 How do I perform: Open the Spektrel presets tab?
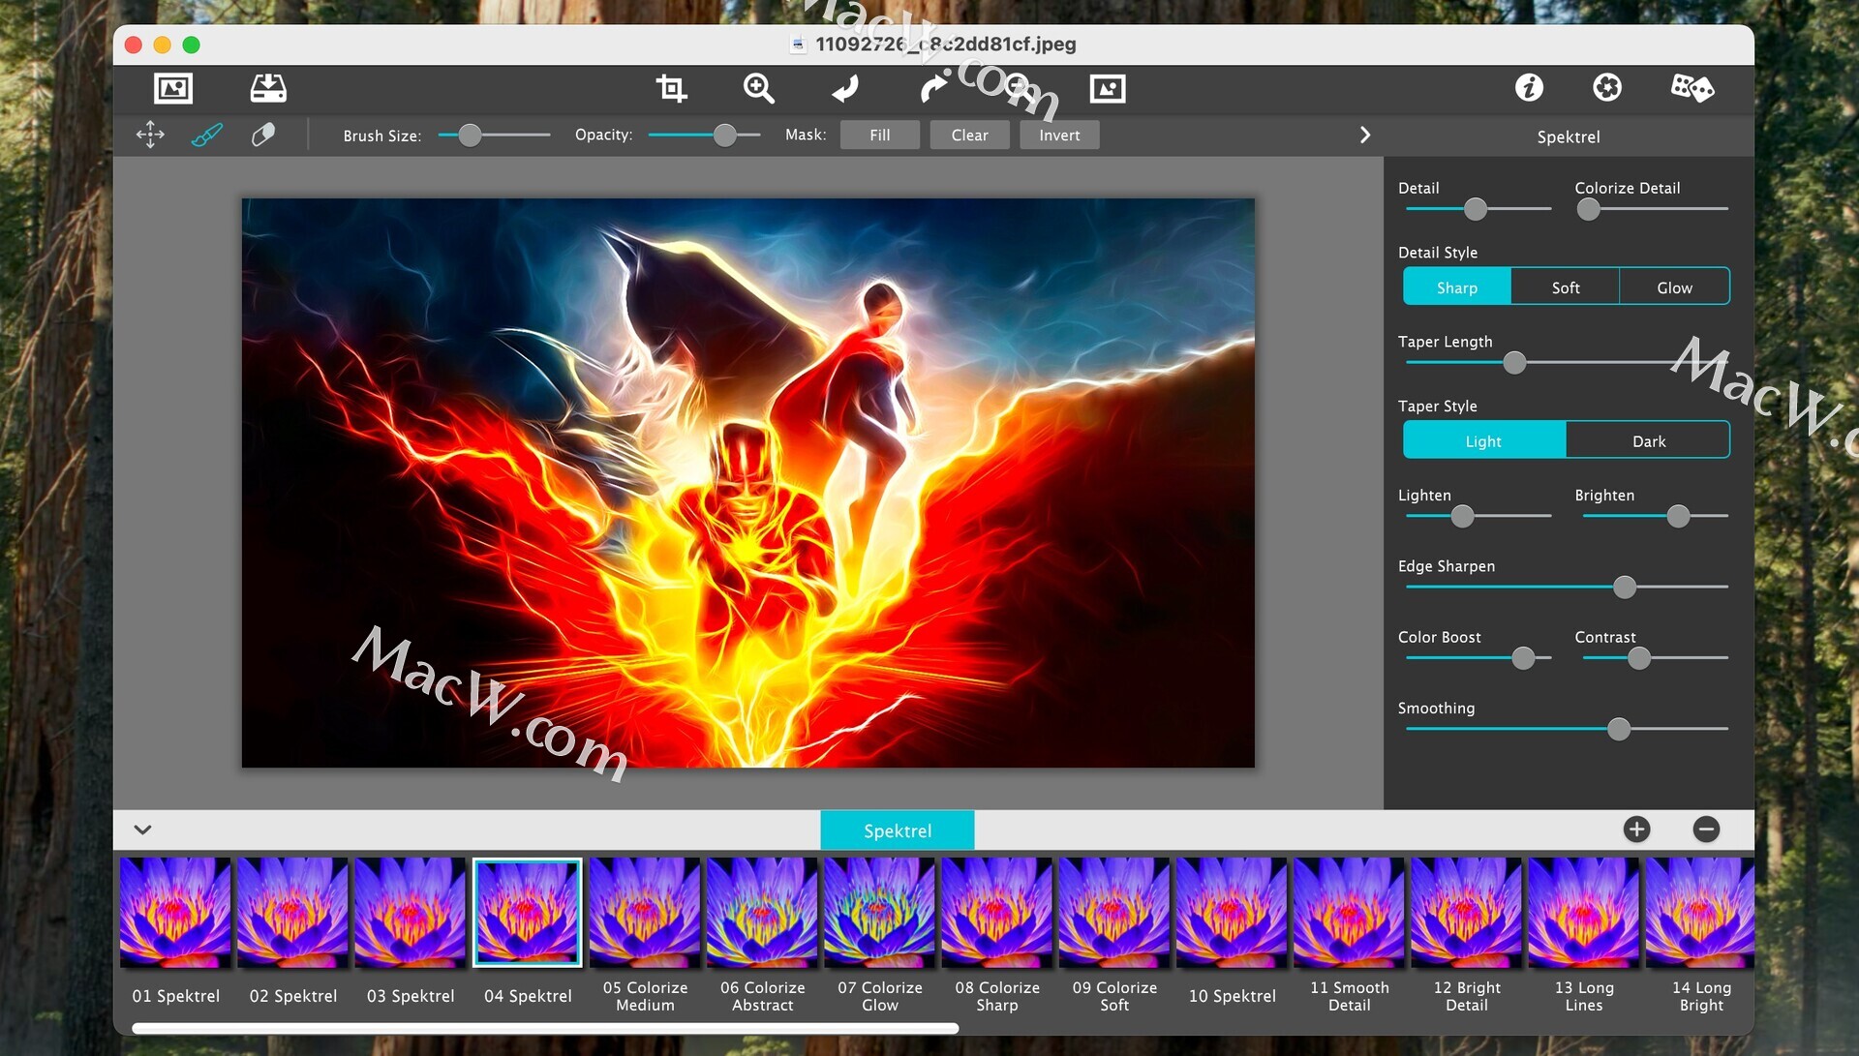pyautogui.click(x=898, y=830)
